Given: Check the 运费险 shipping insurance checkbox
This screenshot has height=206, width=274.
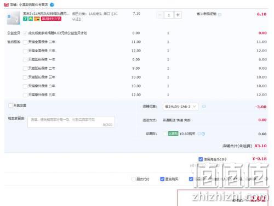Looking at the screenshot, I should click(x=165, y=134).
